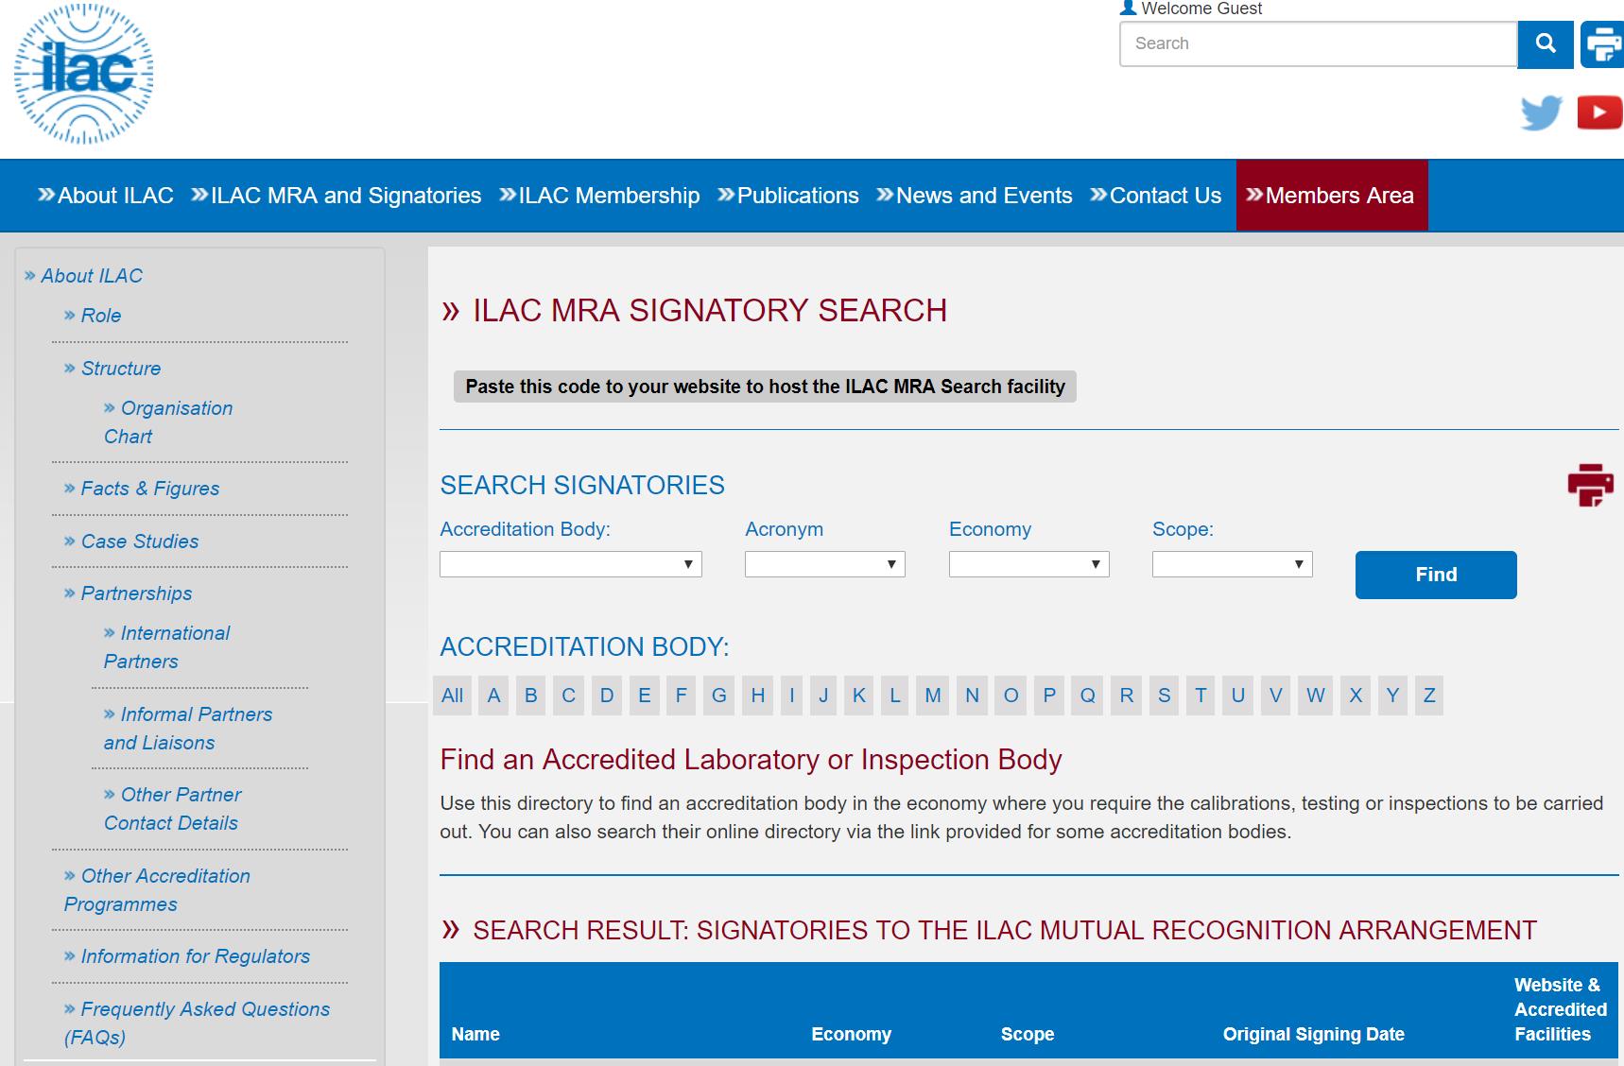
Task: Filter accreditation bodies by letter B
Action: coord(531,696)
